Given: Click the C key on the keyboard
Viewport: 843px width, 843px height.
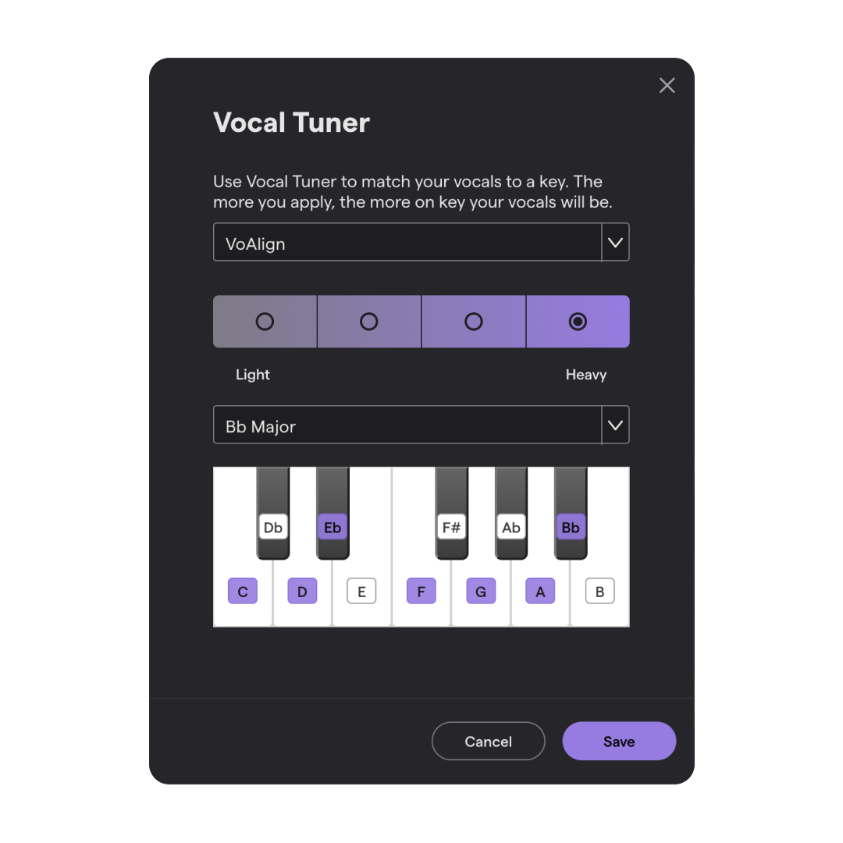Looking at the screenshot, I should 243,591.
